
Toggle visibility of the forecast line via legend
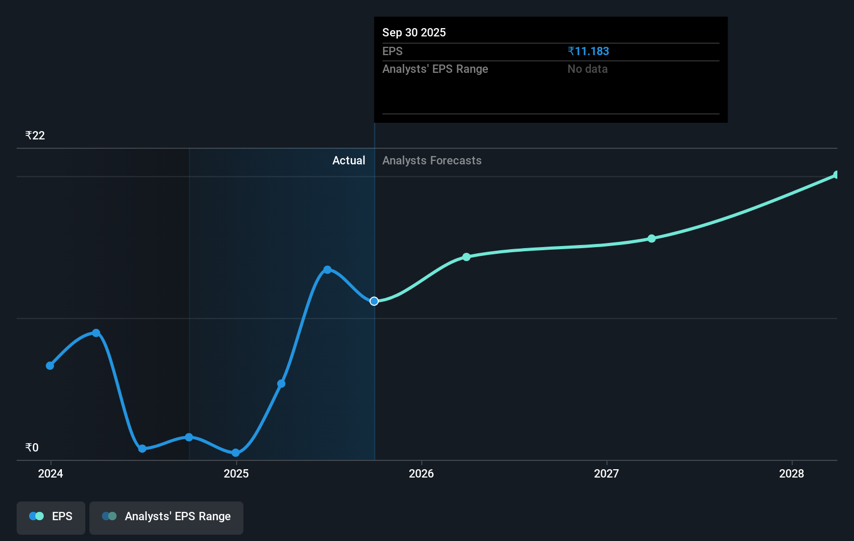166,517
